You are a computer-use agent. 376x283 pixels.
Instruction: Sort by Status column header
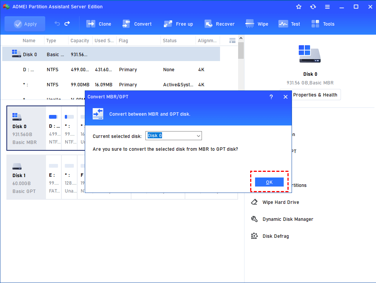pos(170,41)
